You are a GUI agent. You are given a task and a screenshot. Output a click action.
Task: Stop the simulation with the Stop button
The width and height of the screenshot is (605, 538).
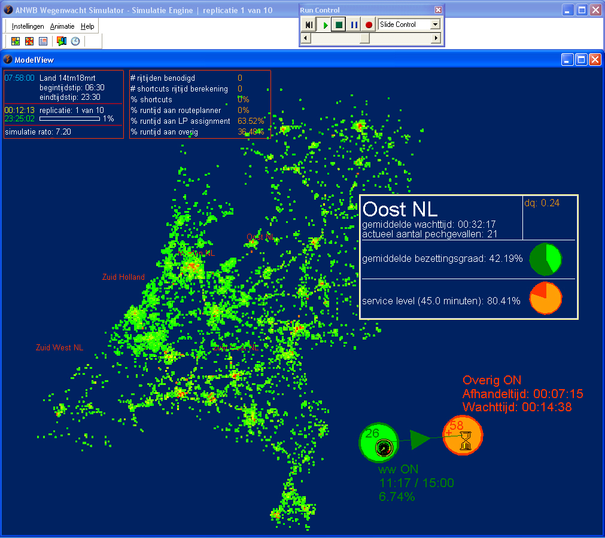(339, 25)
